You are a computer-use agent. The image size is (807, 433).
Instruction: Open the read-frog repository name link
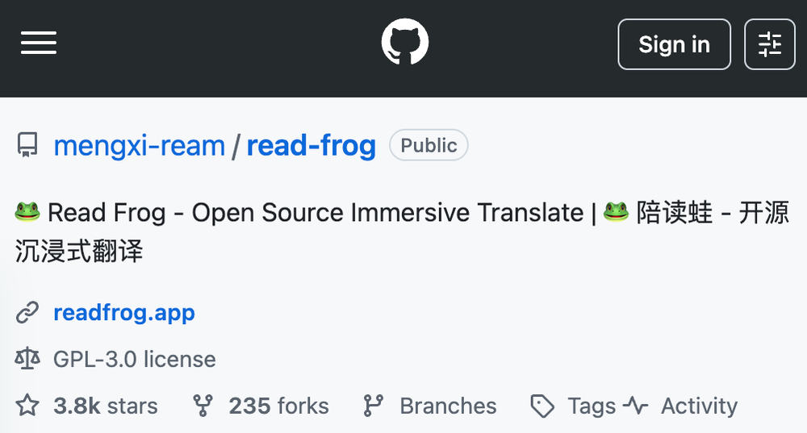[x=311, y=146]
